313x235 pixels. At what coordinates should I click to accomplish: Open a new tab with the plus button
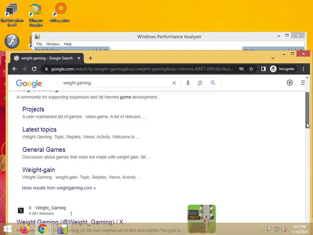click(x=90, y=58)
